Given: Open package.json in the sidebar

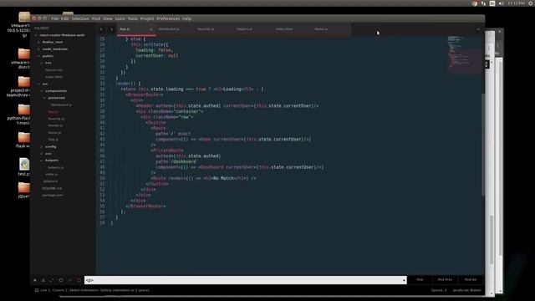Looking at the screenshot, I should tap(53, 195).
